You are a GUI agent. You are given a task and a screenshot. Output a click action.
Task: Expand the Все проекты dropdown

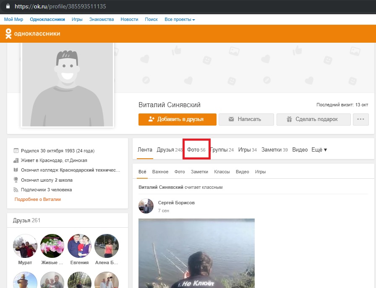[180, 19]
